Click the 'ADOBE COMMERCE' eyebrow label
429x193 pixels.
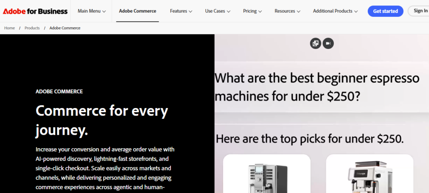[x=59, y=92]
